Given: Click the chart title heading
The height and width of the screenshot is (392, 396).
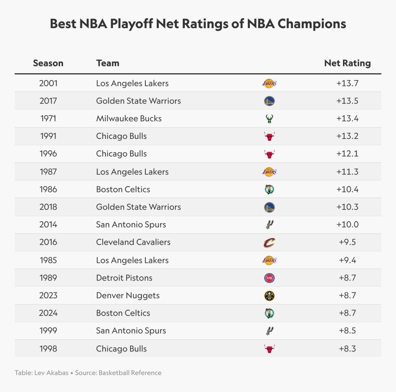Looking at the screenshot, I should tap(198, 24).
